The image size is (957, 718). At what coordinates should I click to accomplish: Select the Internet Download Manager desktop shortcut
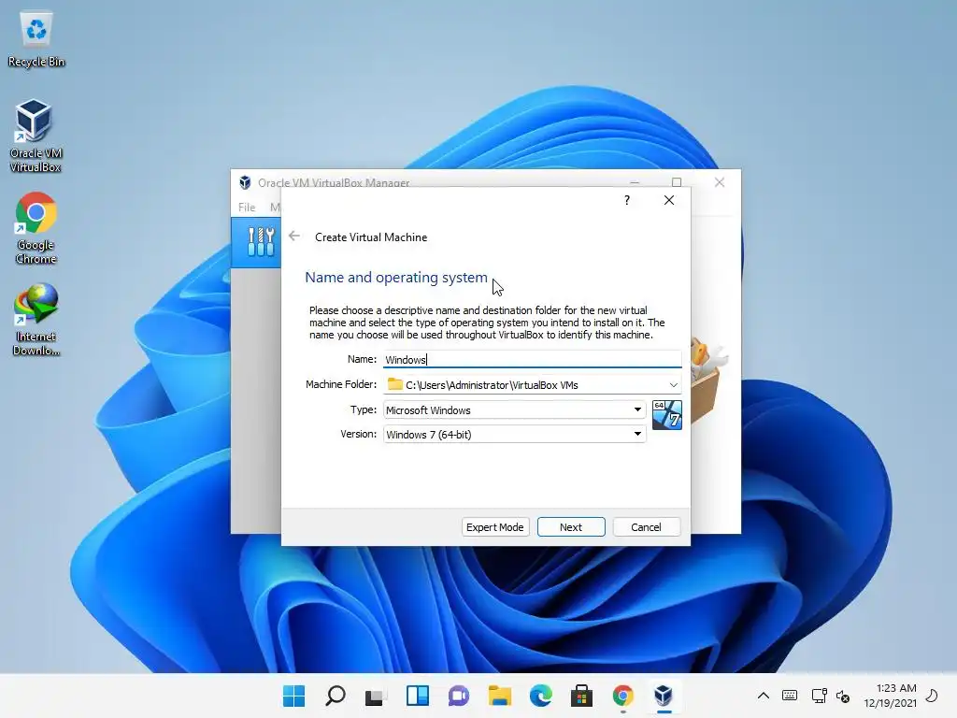36,320
